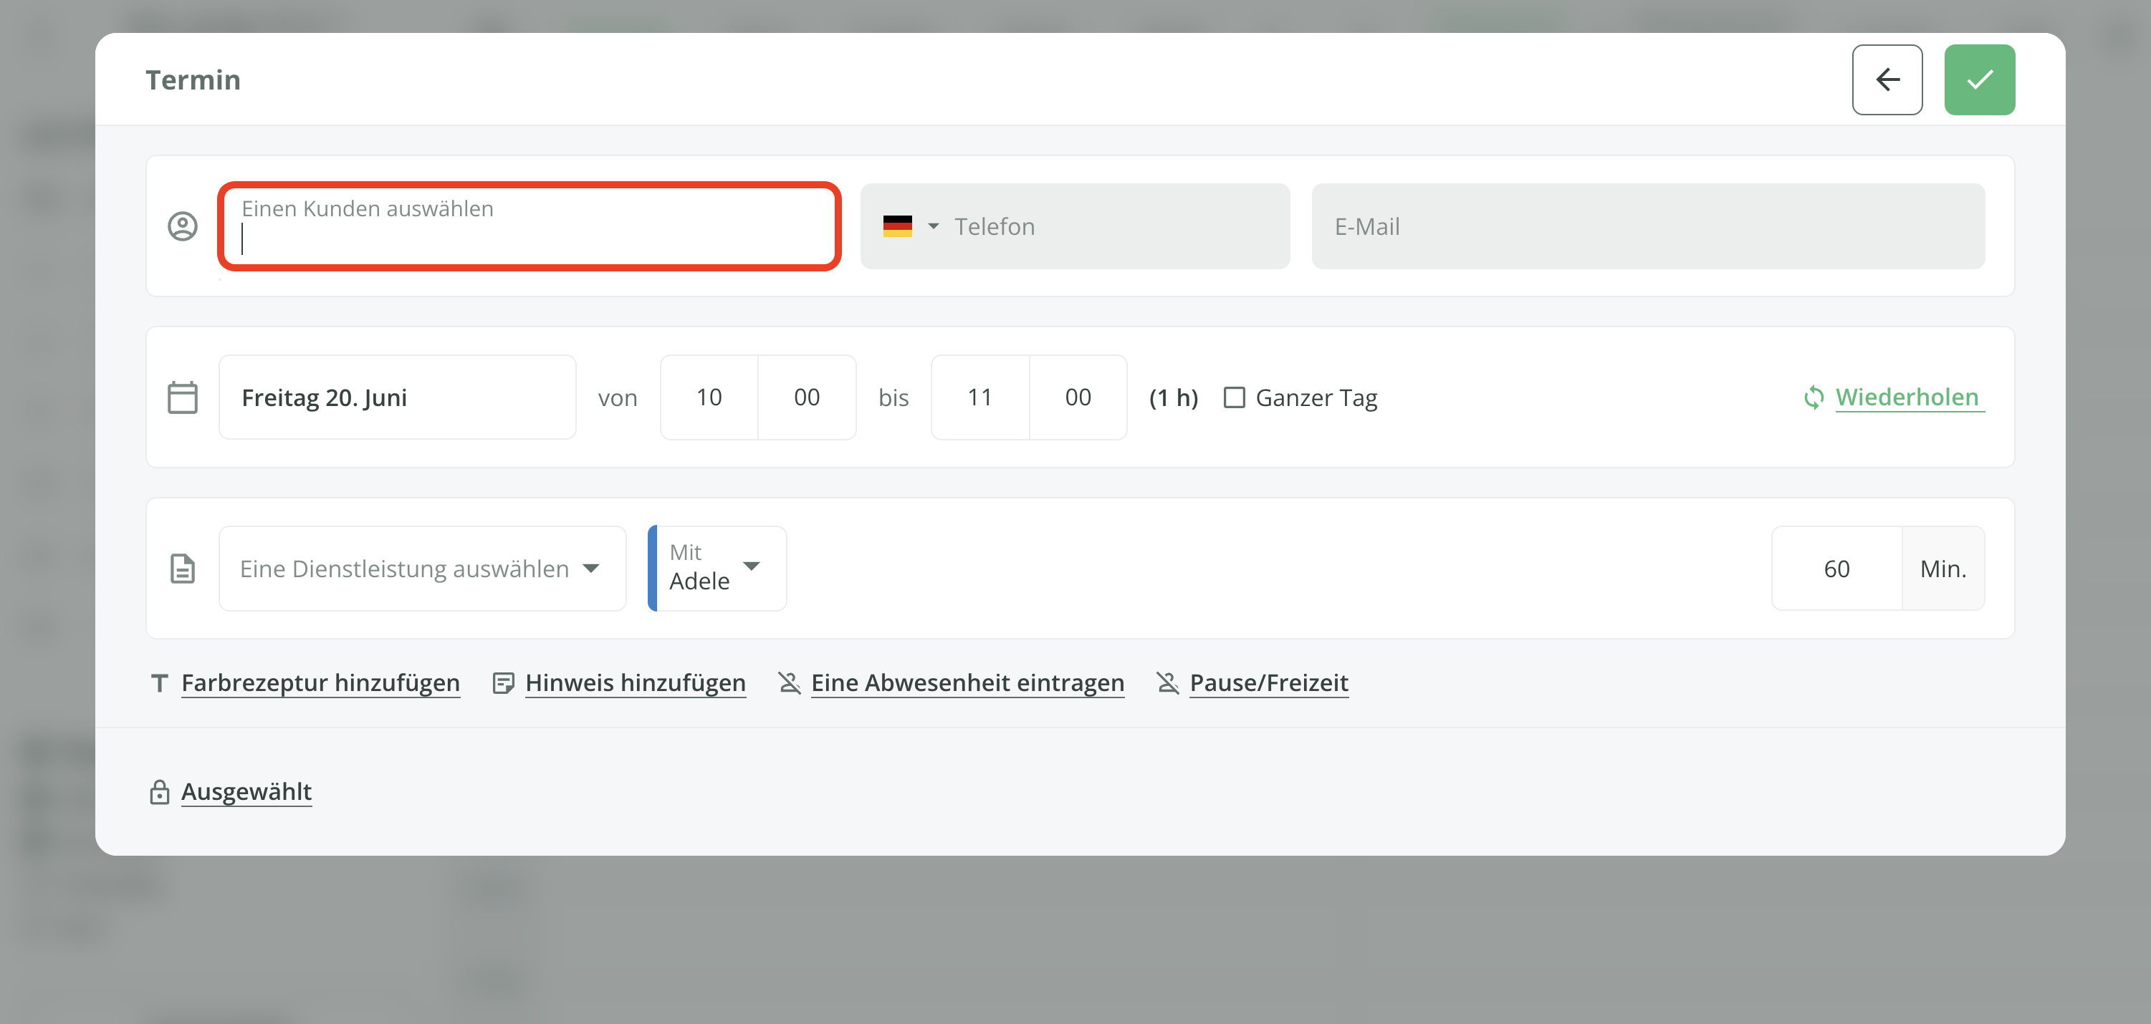Click the back arrow button
Viewport: 2151px width, 1024px height.
(1887, 79)
